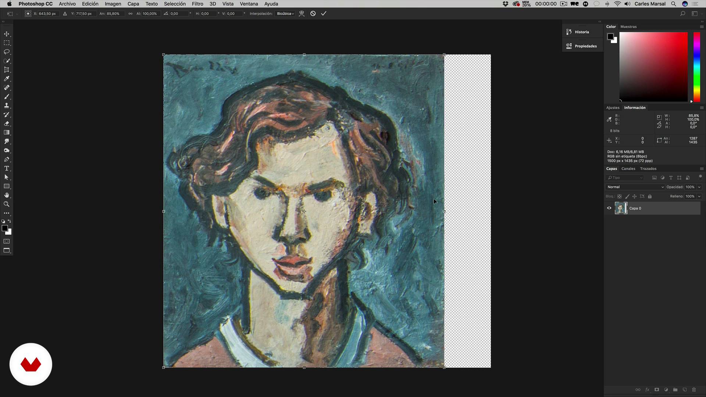Image resolution: width=706 pixels, height=397 pixels.
Task: Select the Path Selection tool
Action: pos(7,177)
